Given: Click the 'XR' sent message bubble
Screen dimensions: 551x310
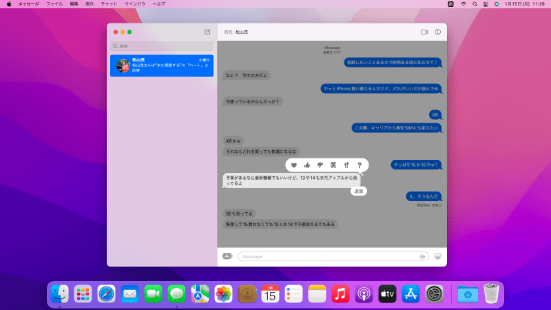Looking at the screenshot, I should (x=435, y=114).
